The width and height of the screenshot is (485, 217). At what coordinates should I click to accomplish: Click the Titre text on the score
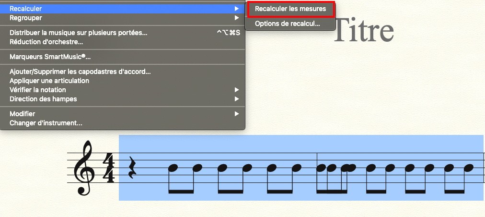coord(364,30)
